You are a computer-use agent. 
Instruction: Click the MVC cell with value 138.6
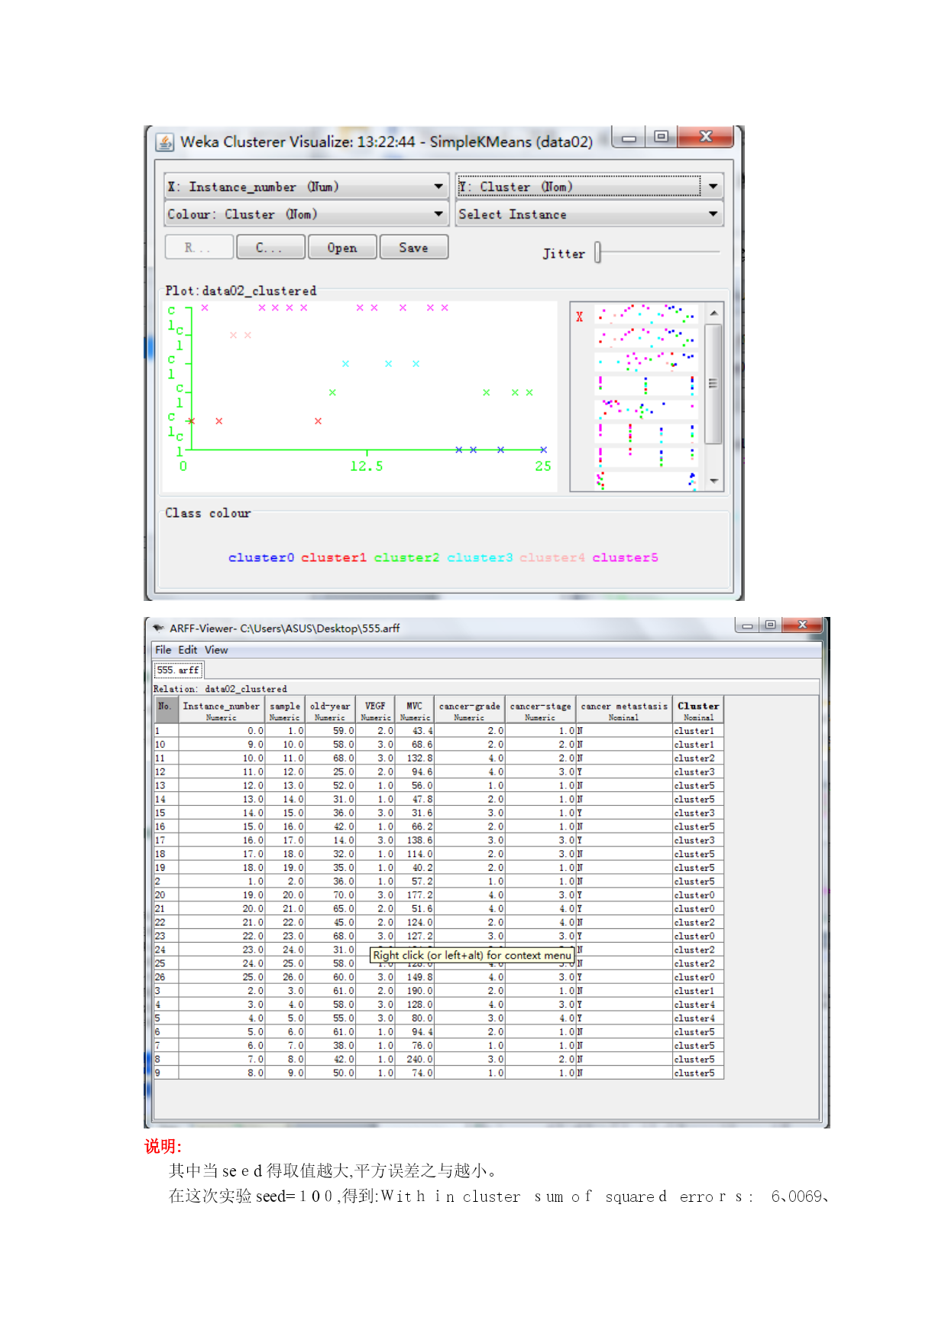415,840
